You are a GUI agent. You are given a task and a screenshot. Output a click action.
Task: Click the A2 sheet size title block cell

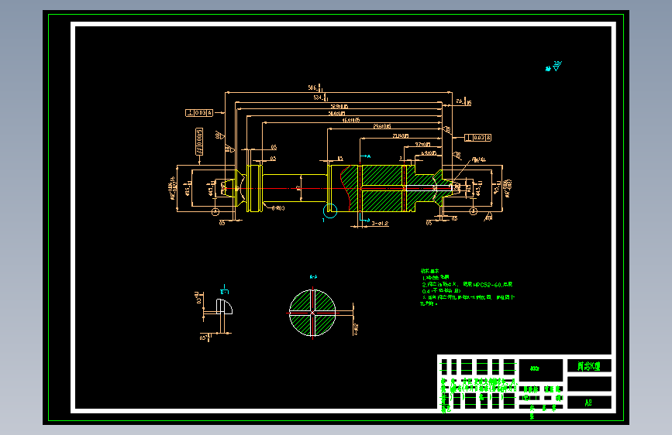[589, 402]
